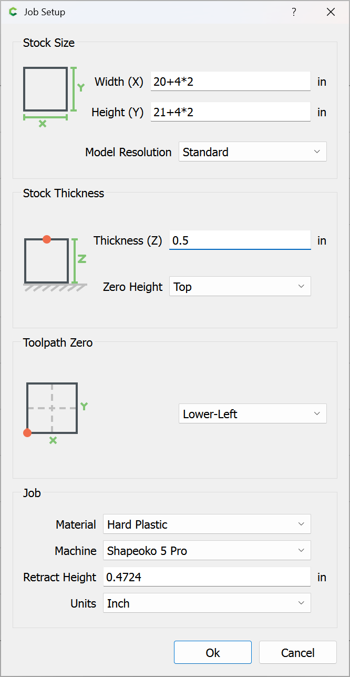Expand the Machine dropdown
Image resolution: width=350 pixels, height=677 pixels.
click(207, 551)
